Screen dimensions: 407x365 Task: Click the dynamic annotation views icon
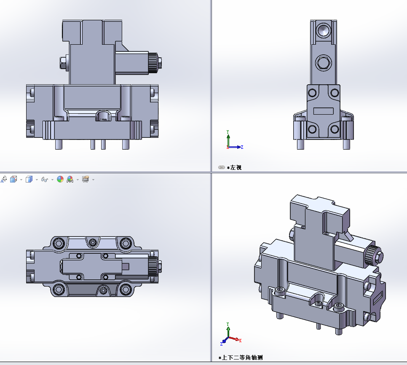pyautogui.click(x=3, y=179)
